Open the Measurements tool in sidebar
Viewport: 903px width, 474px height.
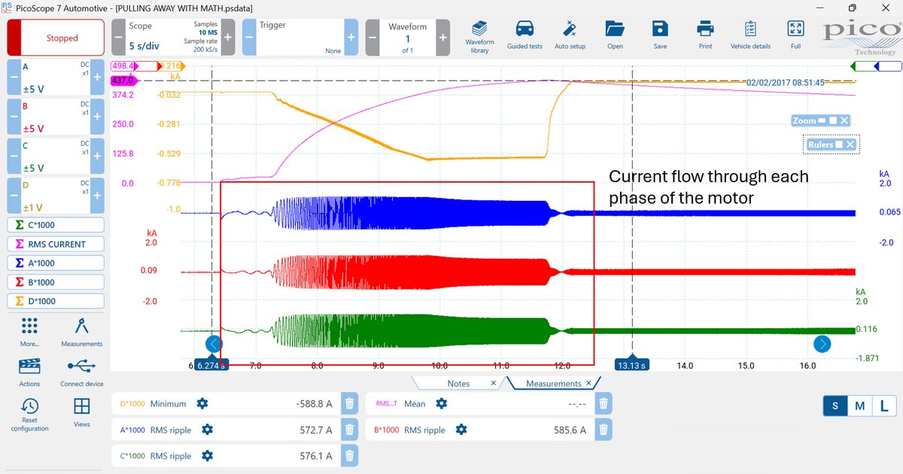(x=81, y=332)
